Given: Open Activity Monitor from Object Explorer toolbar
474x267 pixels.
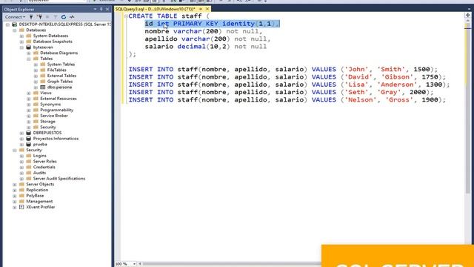Looking at the screenshot, I should click(72, 17).
